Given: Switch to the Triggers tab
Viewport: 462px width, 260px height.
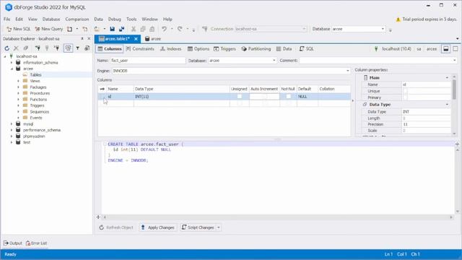Looking at the screenshot, I should pos(225,49).
